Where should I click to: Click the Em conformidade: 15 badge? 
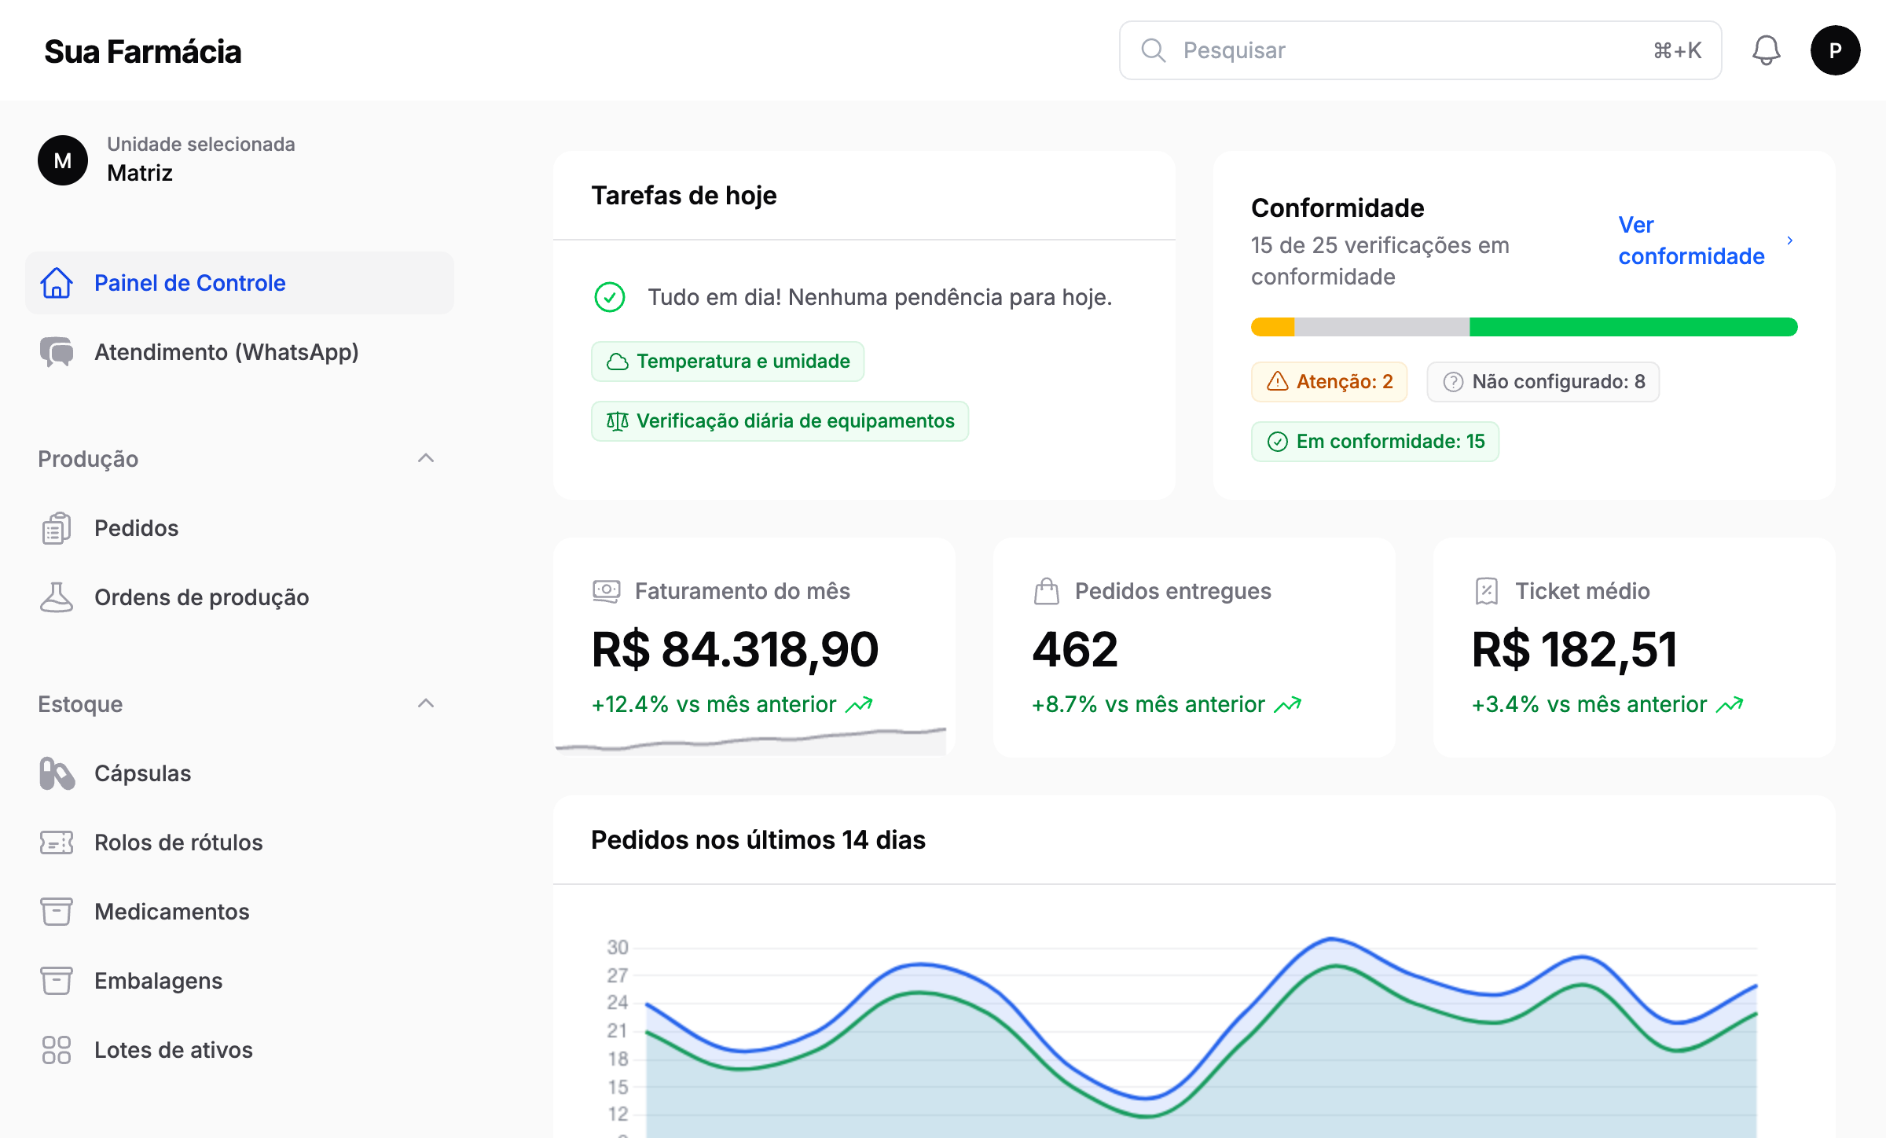coord(1375,442)
